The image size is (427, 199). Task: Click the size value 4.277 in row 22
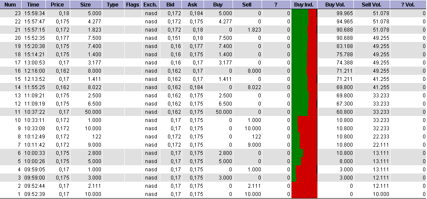point(95,22)
